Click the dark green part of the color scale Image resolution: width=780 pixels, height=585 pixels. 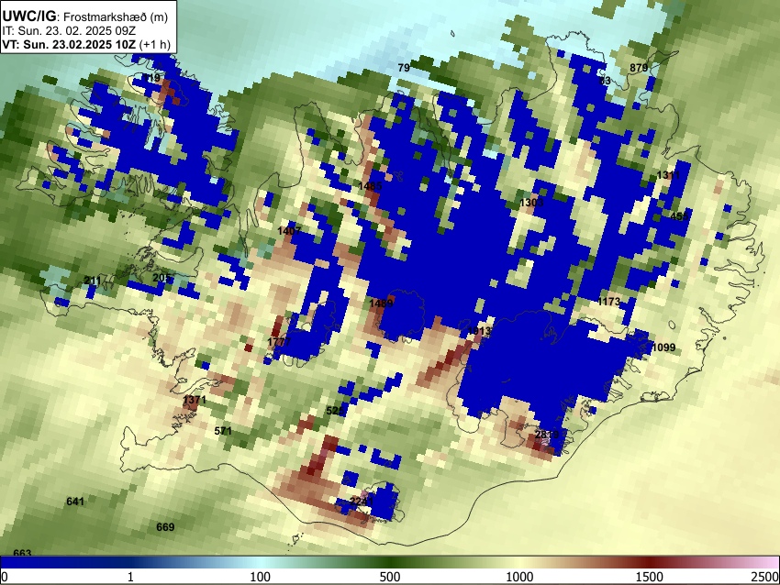[390, 562]
